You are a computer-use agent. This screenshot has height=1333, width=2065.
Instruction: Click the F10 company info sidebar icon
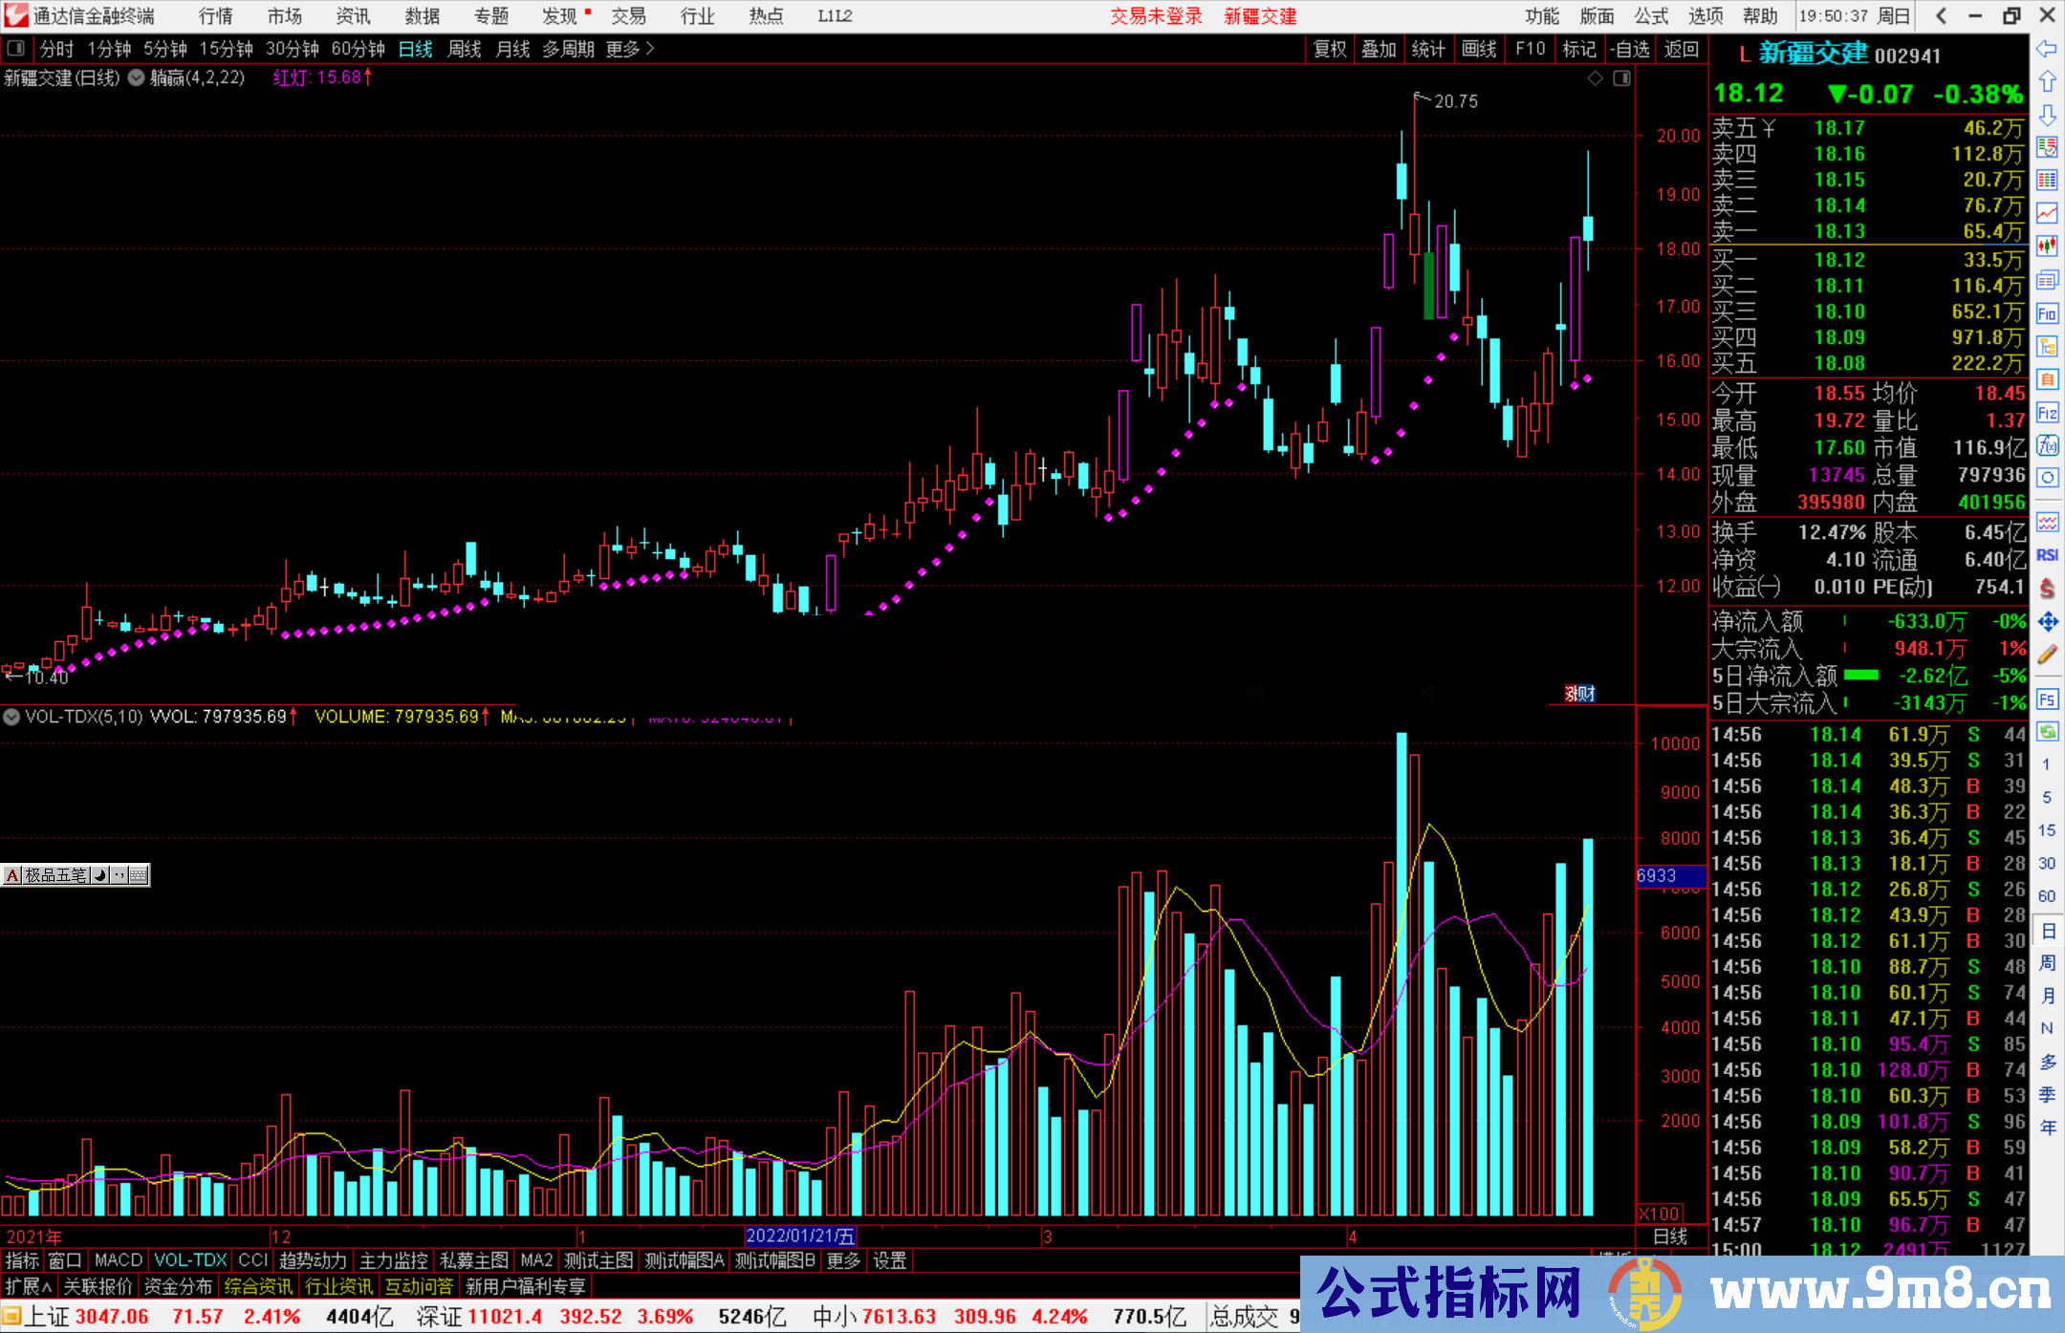tap(2047, 313)
